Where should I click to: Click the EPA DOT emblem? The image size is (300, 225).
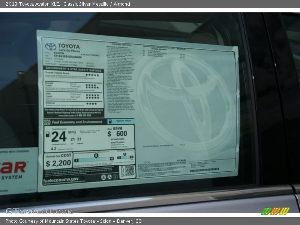tap(47, 121)
